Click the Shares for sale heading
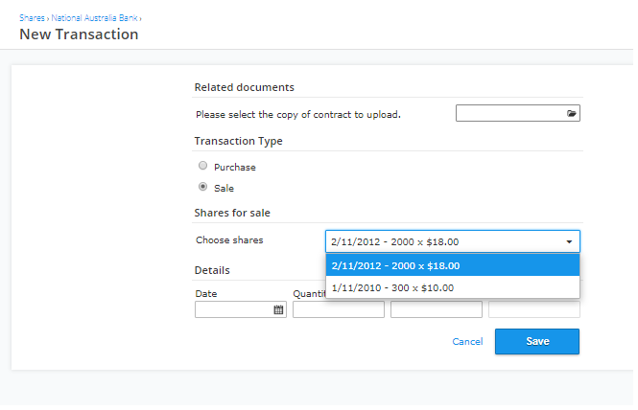Viewport: 638px width, 410px height. tap(232, 213)
